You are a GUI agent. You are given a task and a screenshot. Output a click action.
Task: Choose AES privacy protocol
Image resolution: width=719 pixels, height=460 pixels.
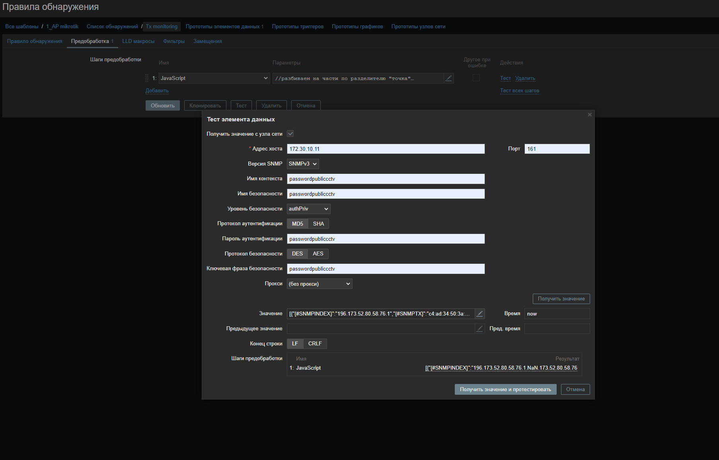coord(318,254)
